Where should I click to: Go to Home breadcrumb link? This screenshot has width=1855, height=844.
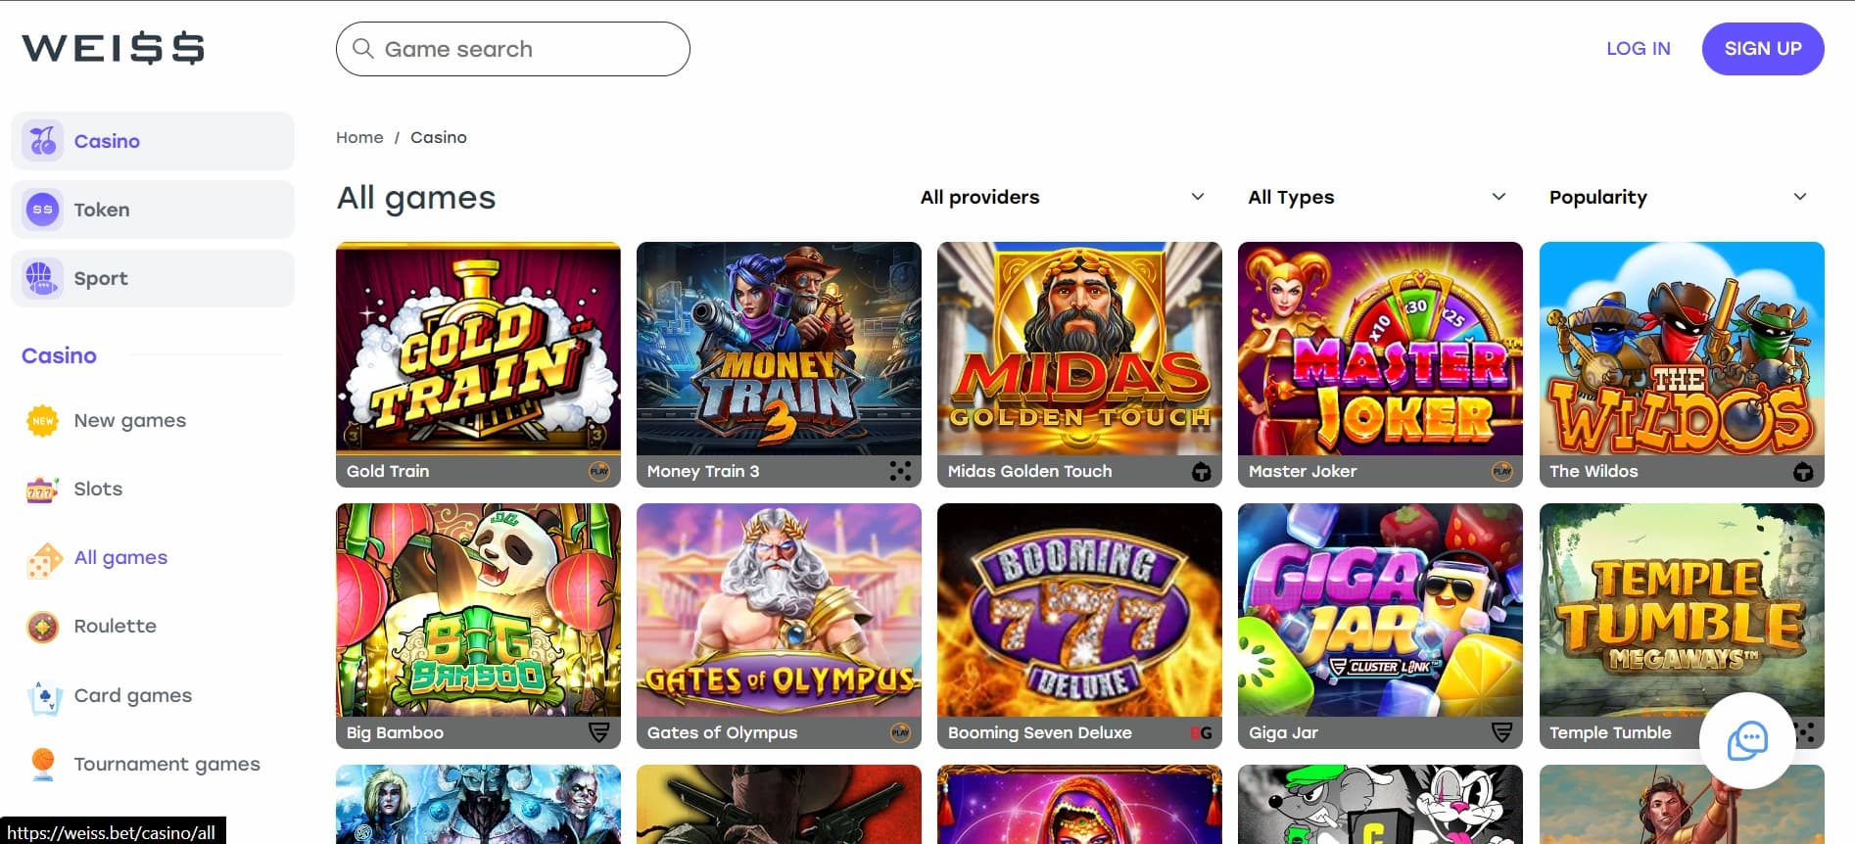pyautogui.click(x=359, y=138)
